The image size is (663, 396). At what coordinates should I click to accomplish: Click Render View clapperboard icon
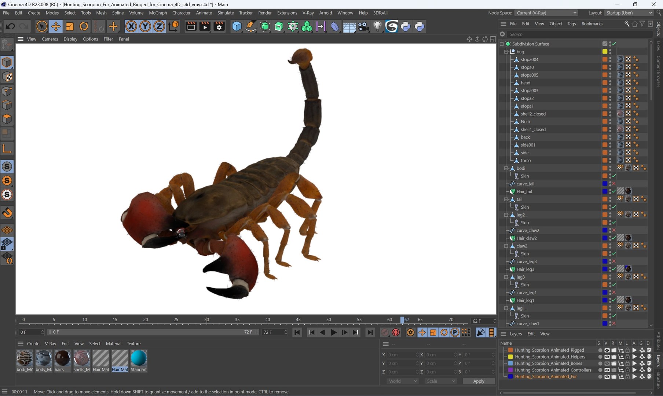[x=191, y=26]
